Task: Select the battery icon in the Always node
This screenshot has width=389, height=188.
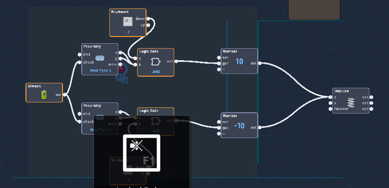Action: coord(44,95)
